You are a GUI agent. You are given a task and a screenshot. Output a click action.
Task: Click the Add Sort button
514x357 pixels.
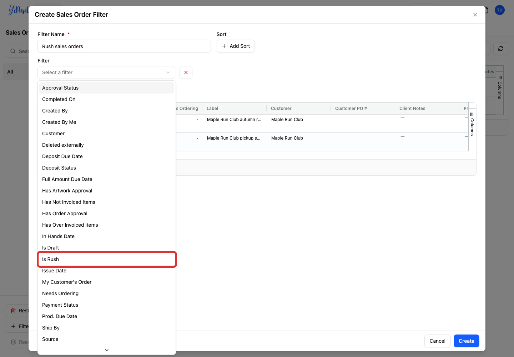(x=236, y=46)
